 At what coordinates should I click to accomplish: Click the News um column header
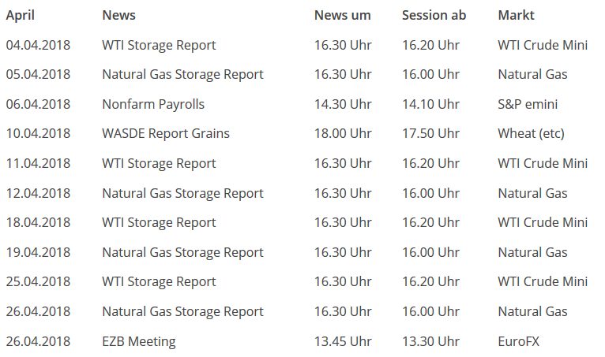(x=342, y=15)
